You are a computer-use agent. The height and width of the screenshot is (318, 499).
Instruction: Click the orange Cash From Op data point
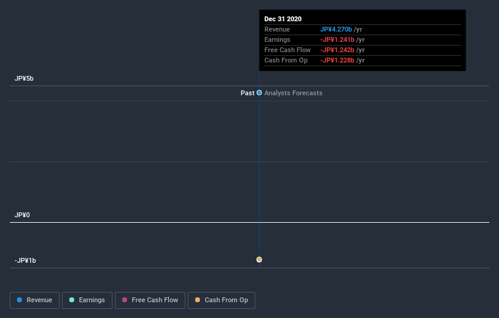pyautogui.click(x=260, y=260)
